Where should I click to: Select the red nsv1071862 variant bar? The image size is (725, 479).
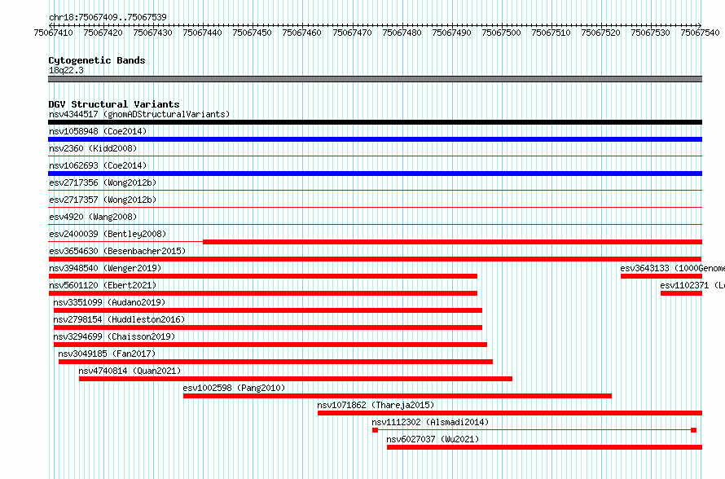pos(510,413)
